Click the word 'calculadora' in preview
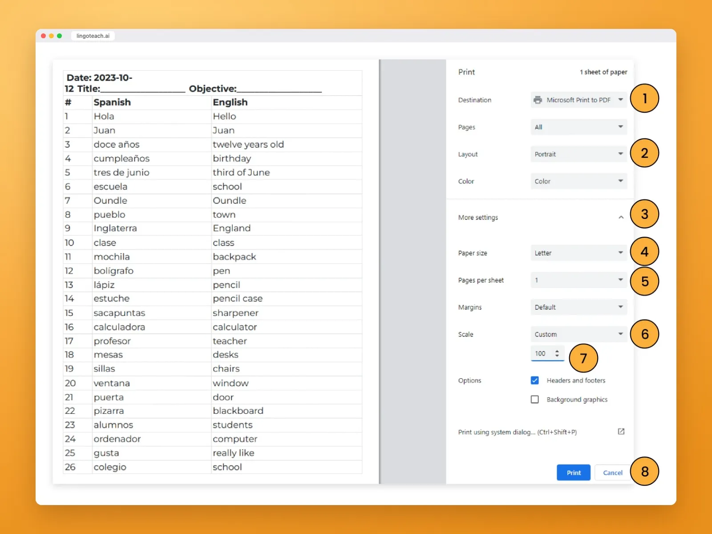 (x=119, y=327)
